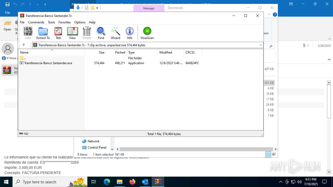Click the greyed-out Delete icon in WinRAR
The image size is (333, 187).
point(87,33)
